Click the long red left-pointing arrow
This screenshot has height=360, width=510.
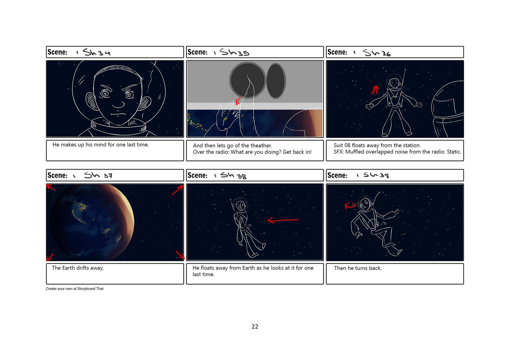[x=283, y=220]
